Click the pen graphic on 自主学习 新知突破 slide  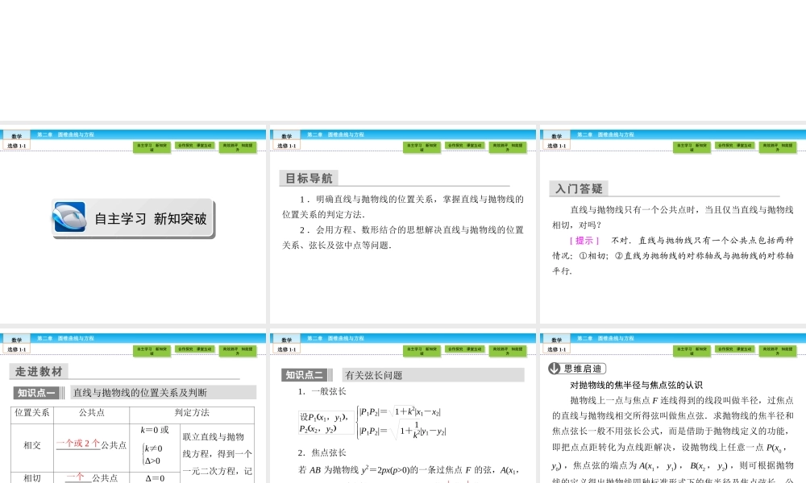pyautogui.click(x=70, y=217)
